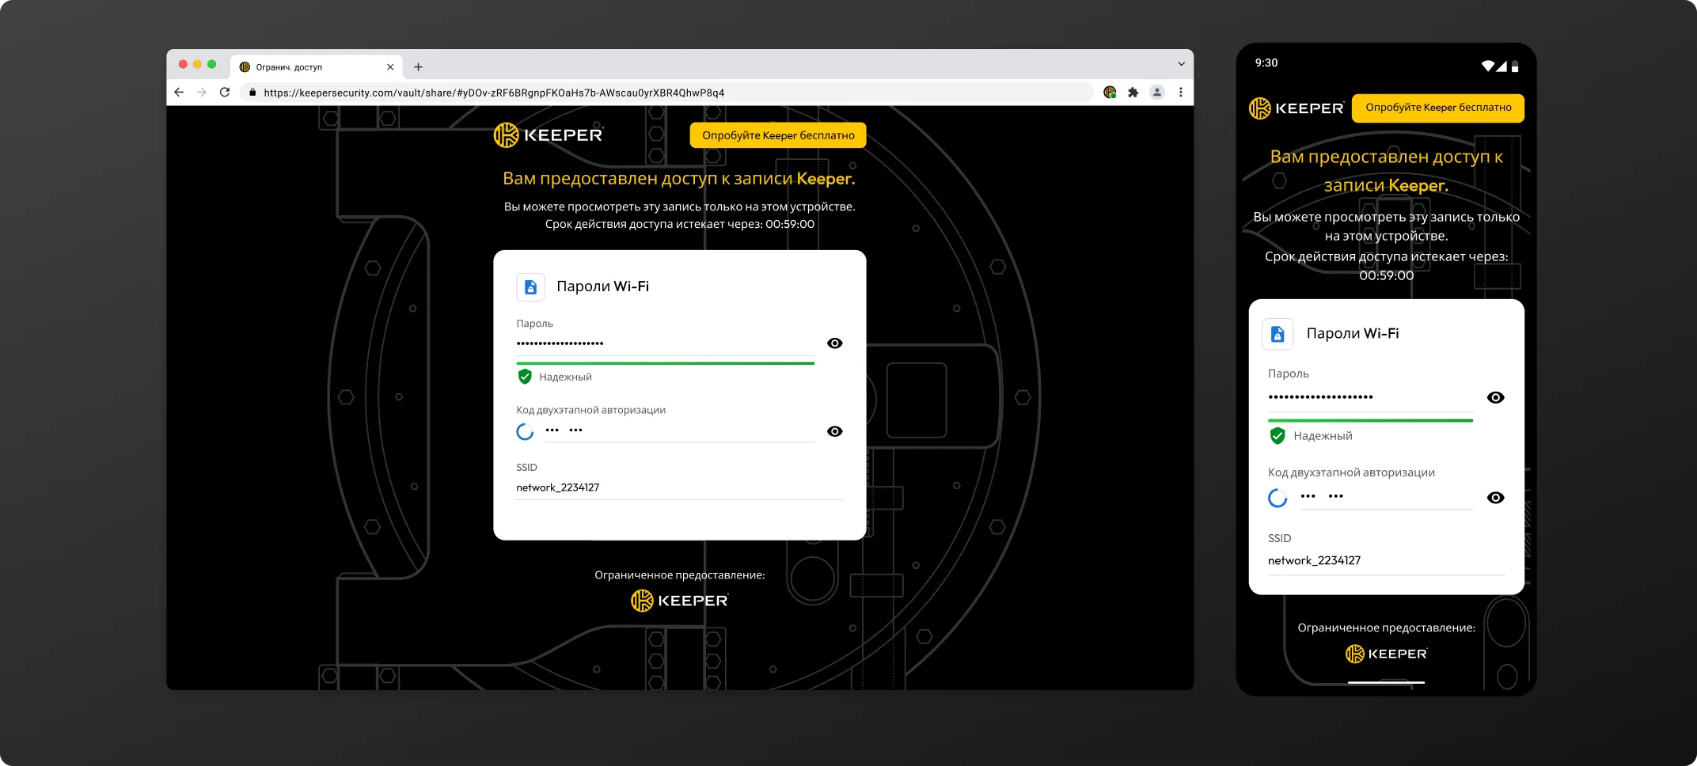Tap the 9:30 clock on mobile

[1266, 63]
